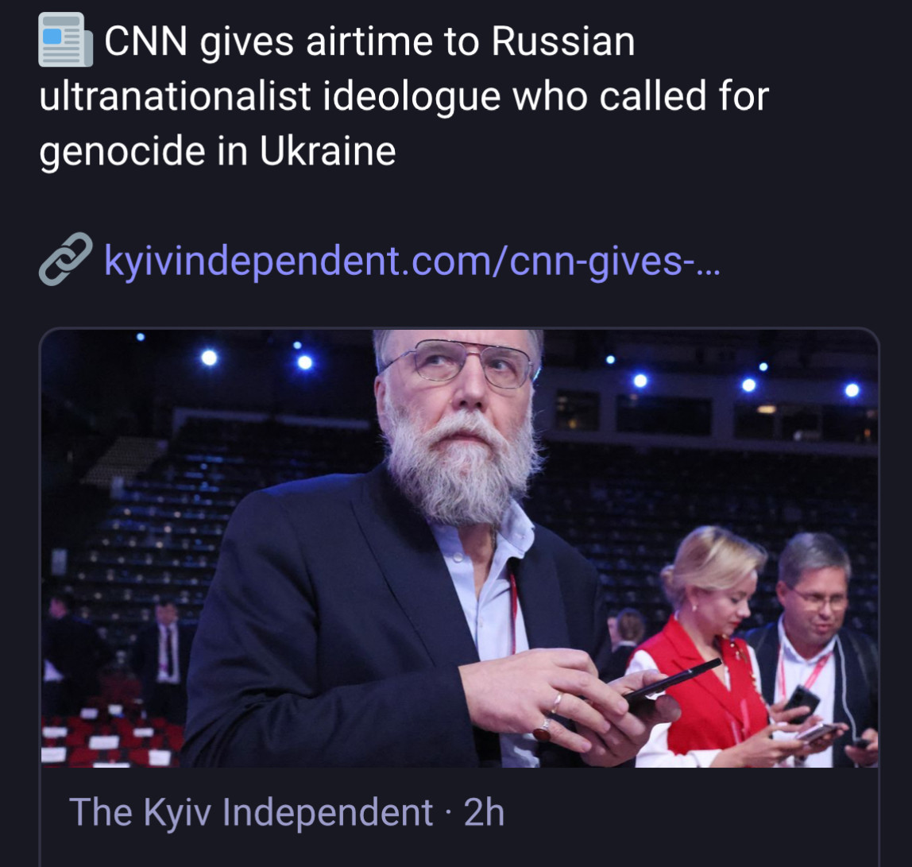Image resolution: width=912 pixels, height=867 pixels.
Task: Click the red lanyard on the bearded man's shirt
Action: [x=513, y=611]
